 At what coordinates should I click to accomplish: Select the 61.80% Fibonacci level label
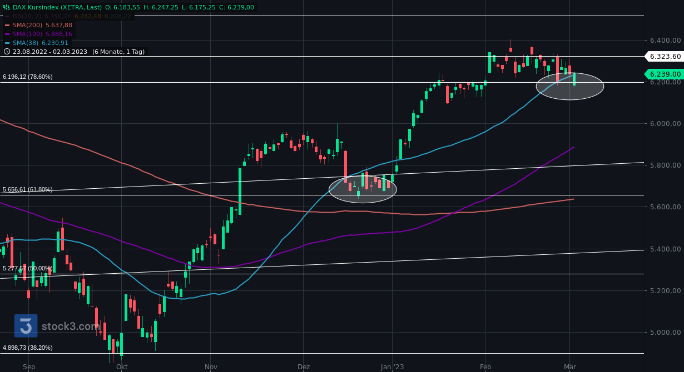(x=27, y=189)
